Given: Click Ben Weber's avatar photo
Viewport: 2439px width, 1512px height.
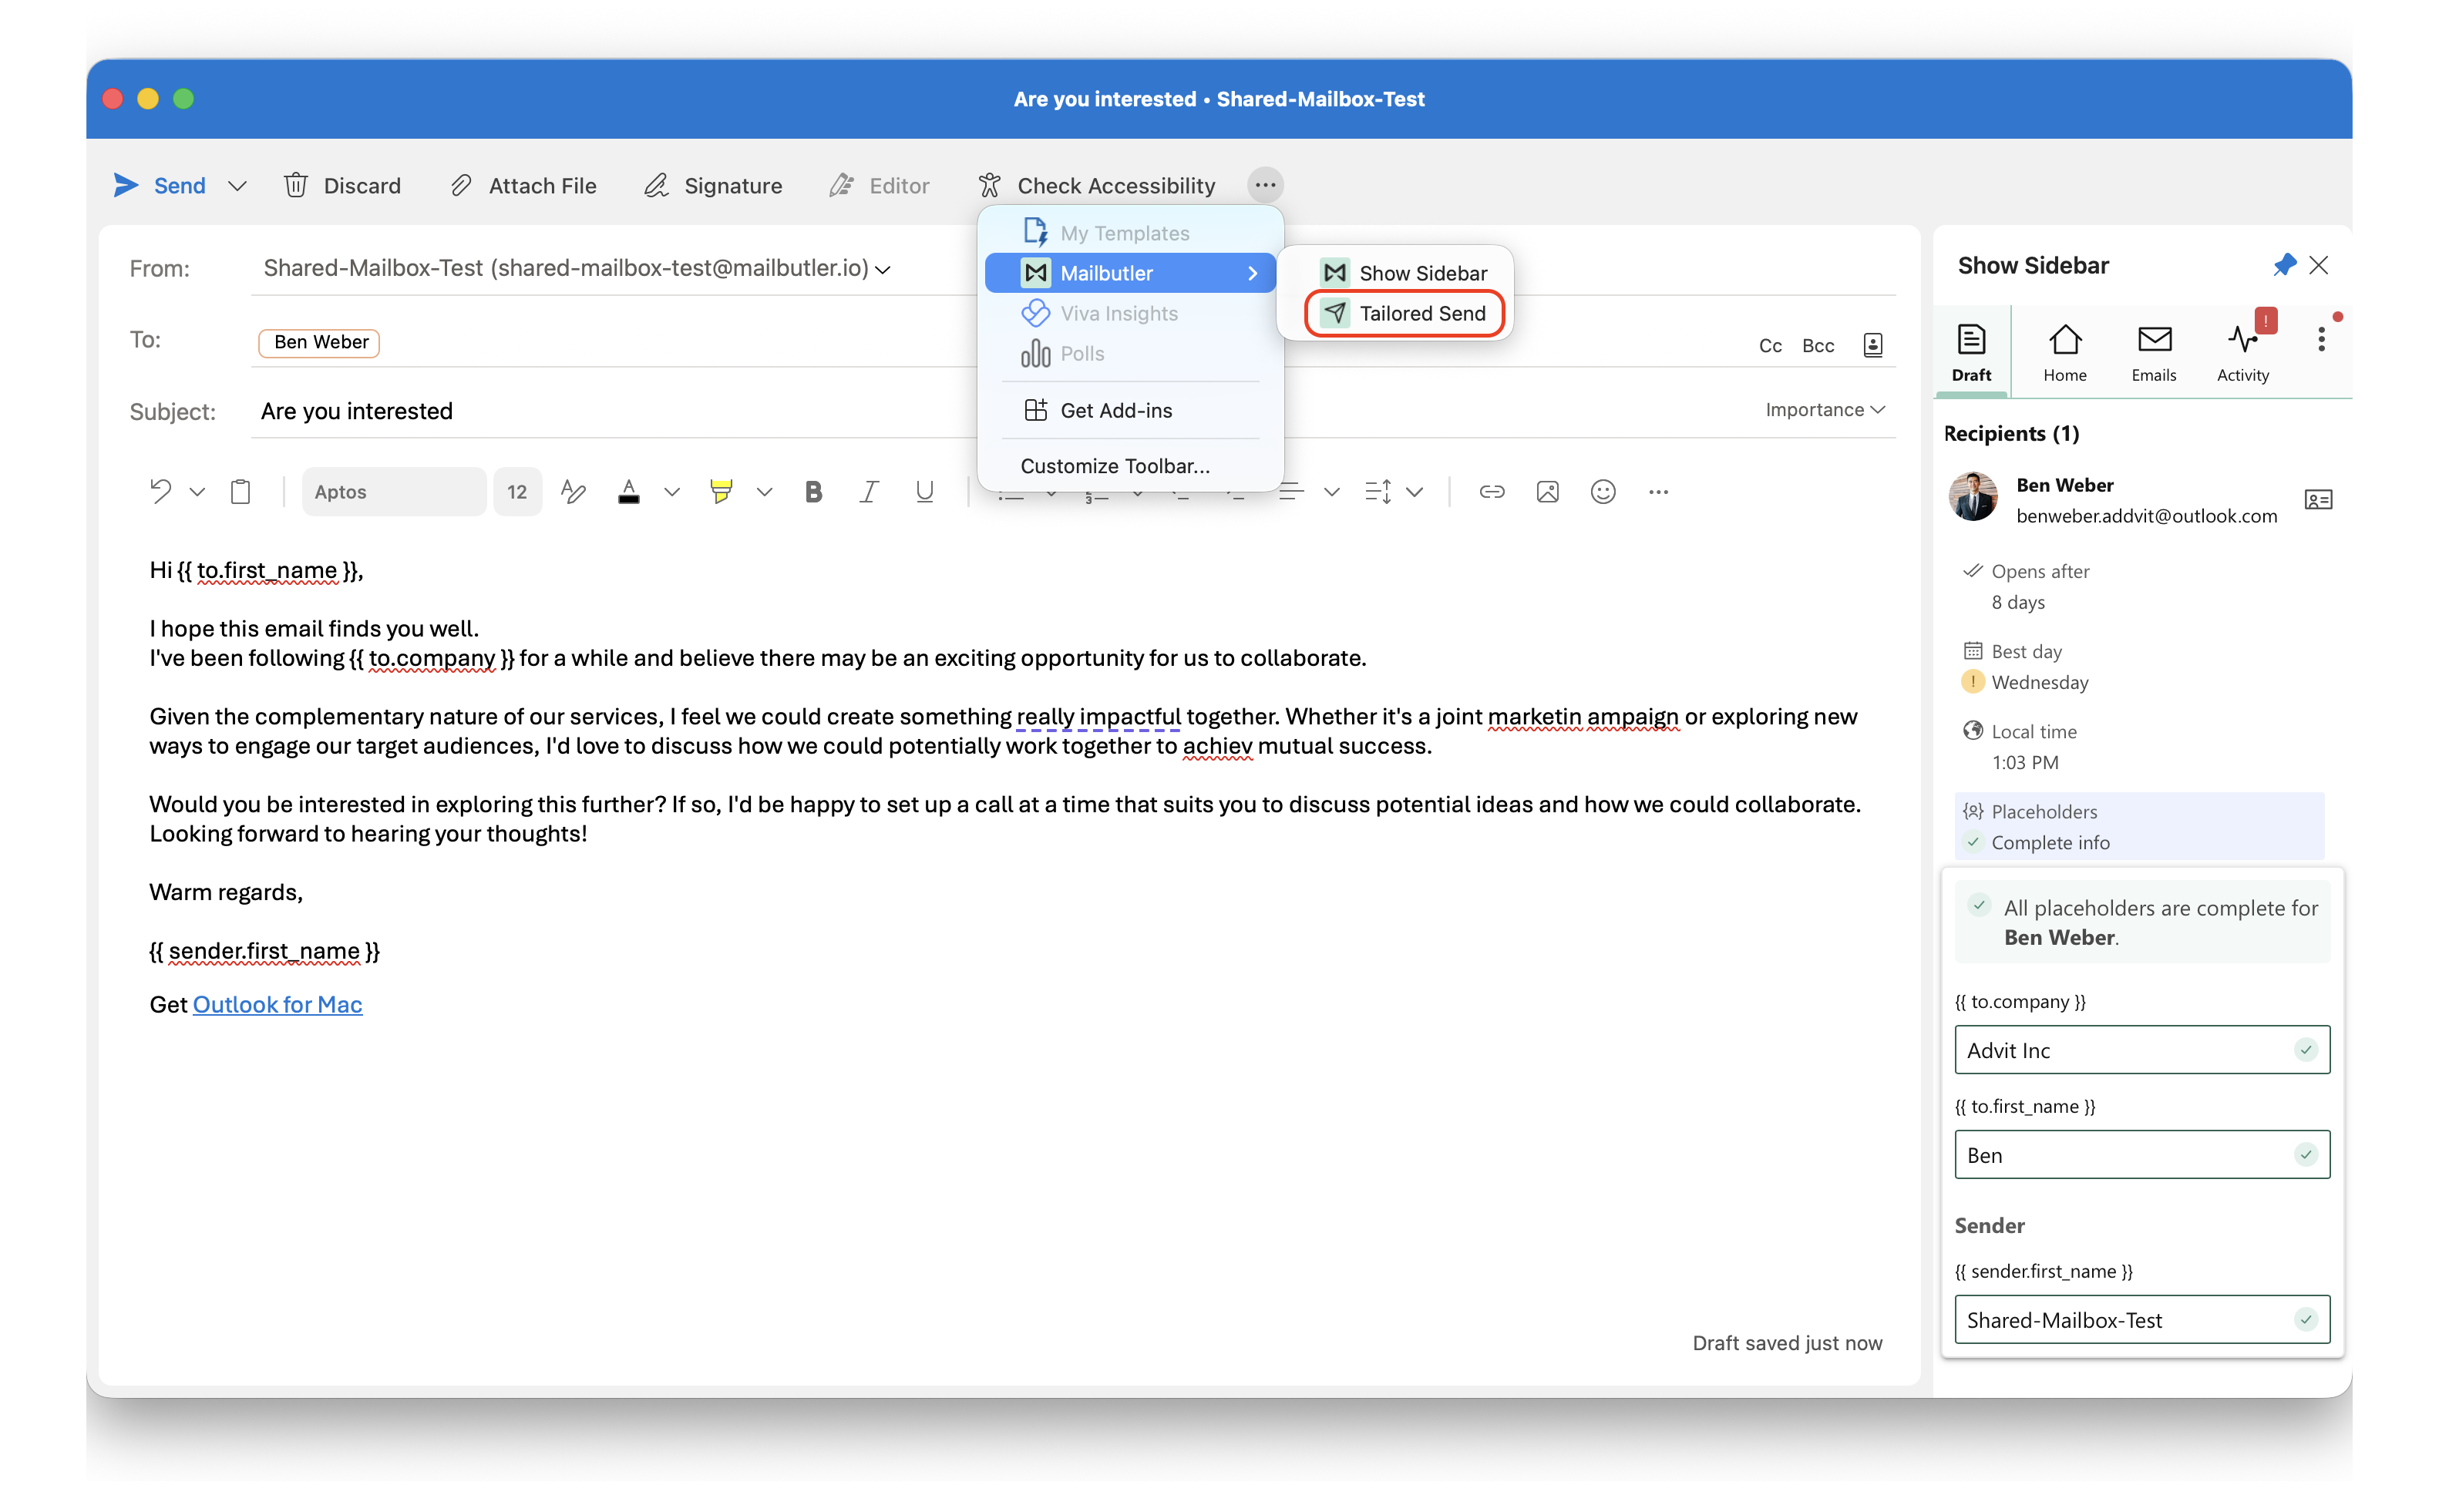Looking at the screenshot, I should pos(1973,498).
